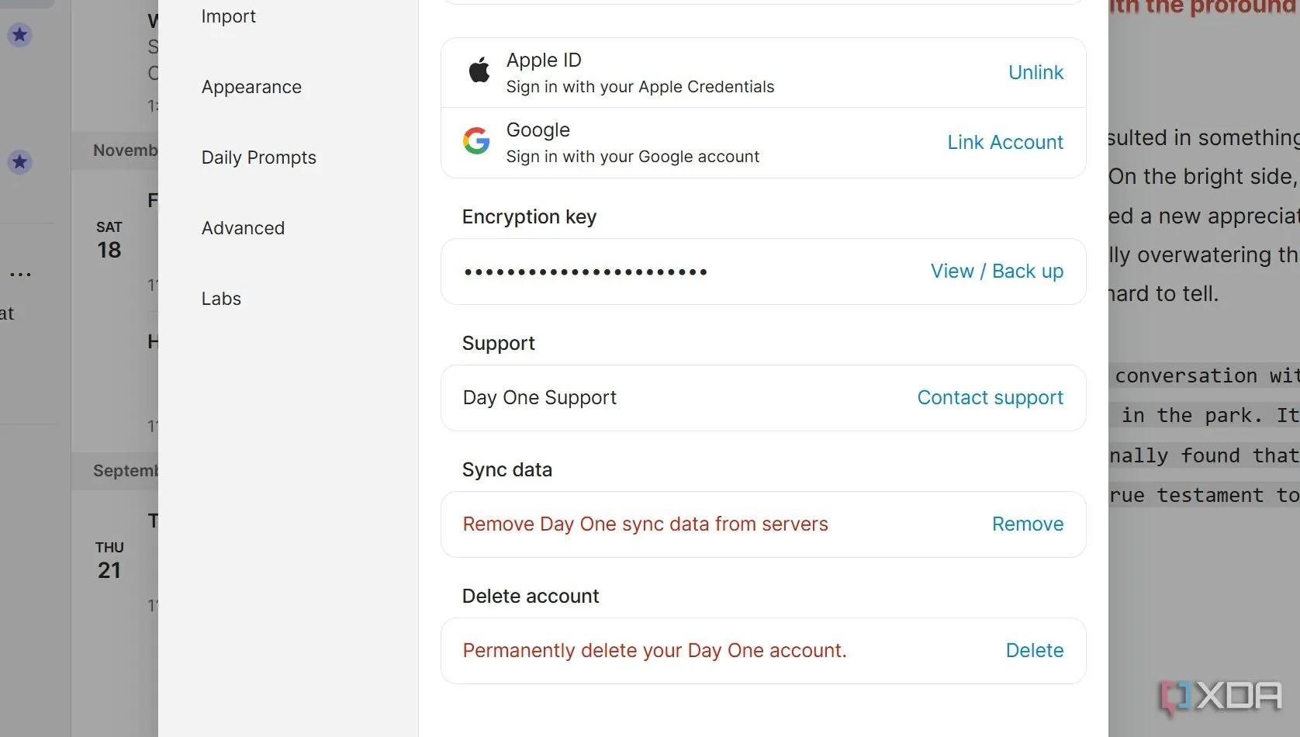Click the top star icon in left sidebar
1300x737 pixels.
pos(20,34)
